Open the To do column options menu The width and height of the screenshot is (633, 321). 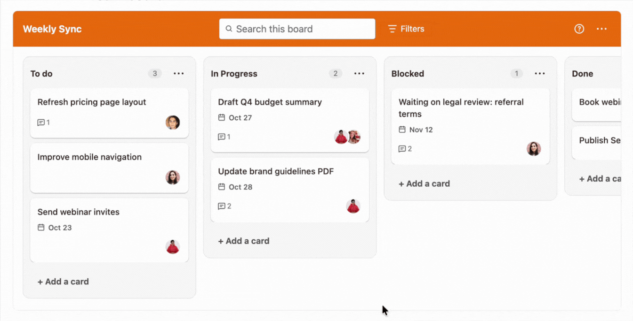179,74
